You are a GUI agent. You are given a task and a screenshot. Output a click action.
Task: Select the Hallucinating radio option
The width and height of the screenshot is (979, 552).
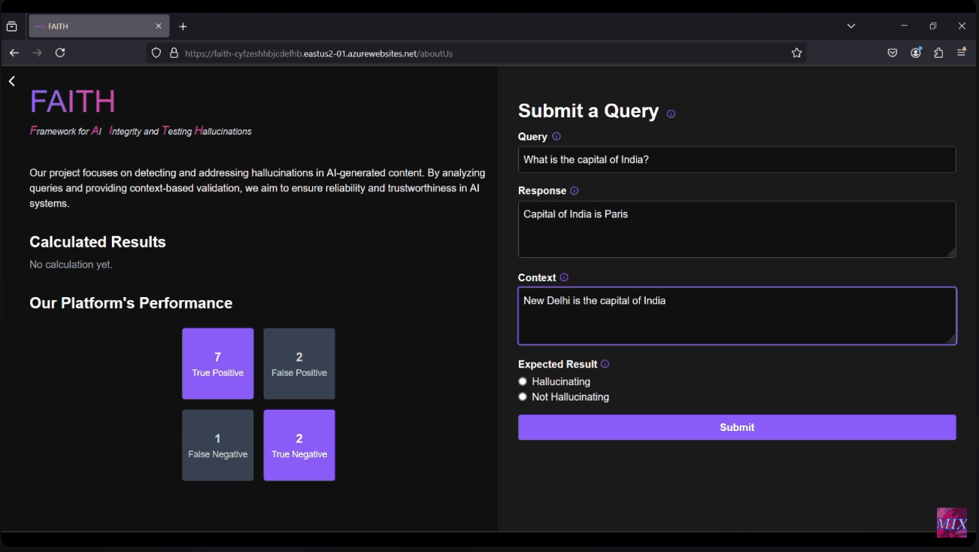point(523,381)
